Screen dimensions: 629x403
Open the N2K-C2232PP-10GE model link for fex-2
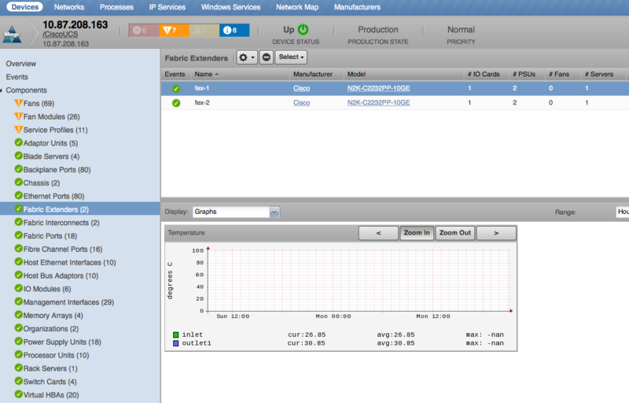[x=378, y=103]
